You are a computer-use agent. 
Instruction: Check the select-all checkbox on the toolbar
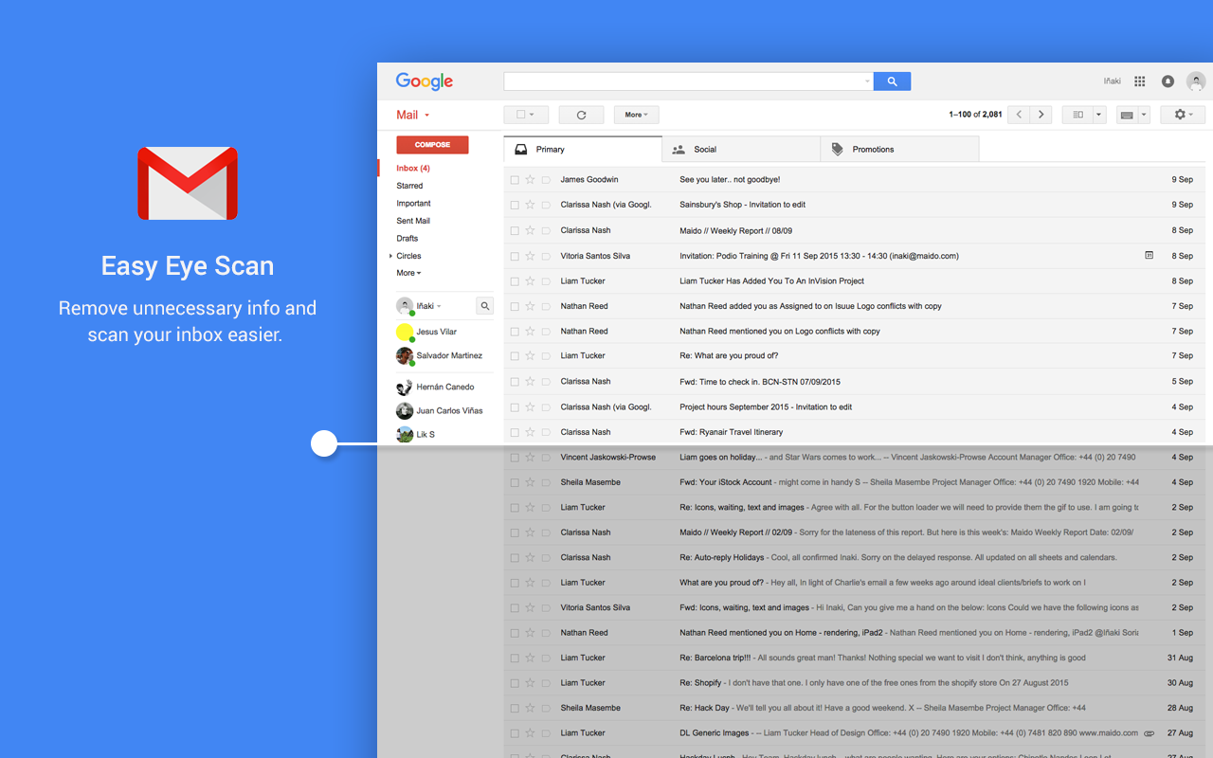point(520,114)
